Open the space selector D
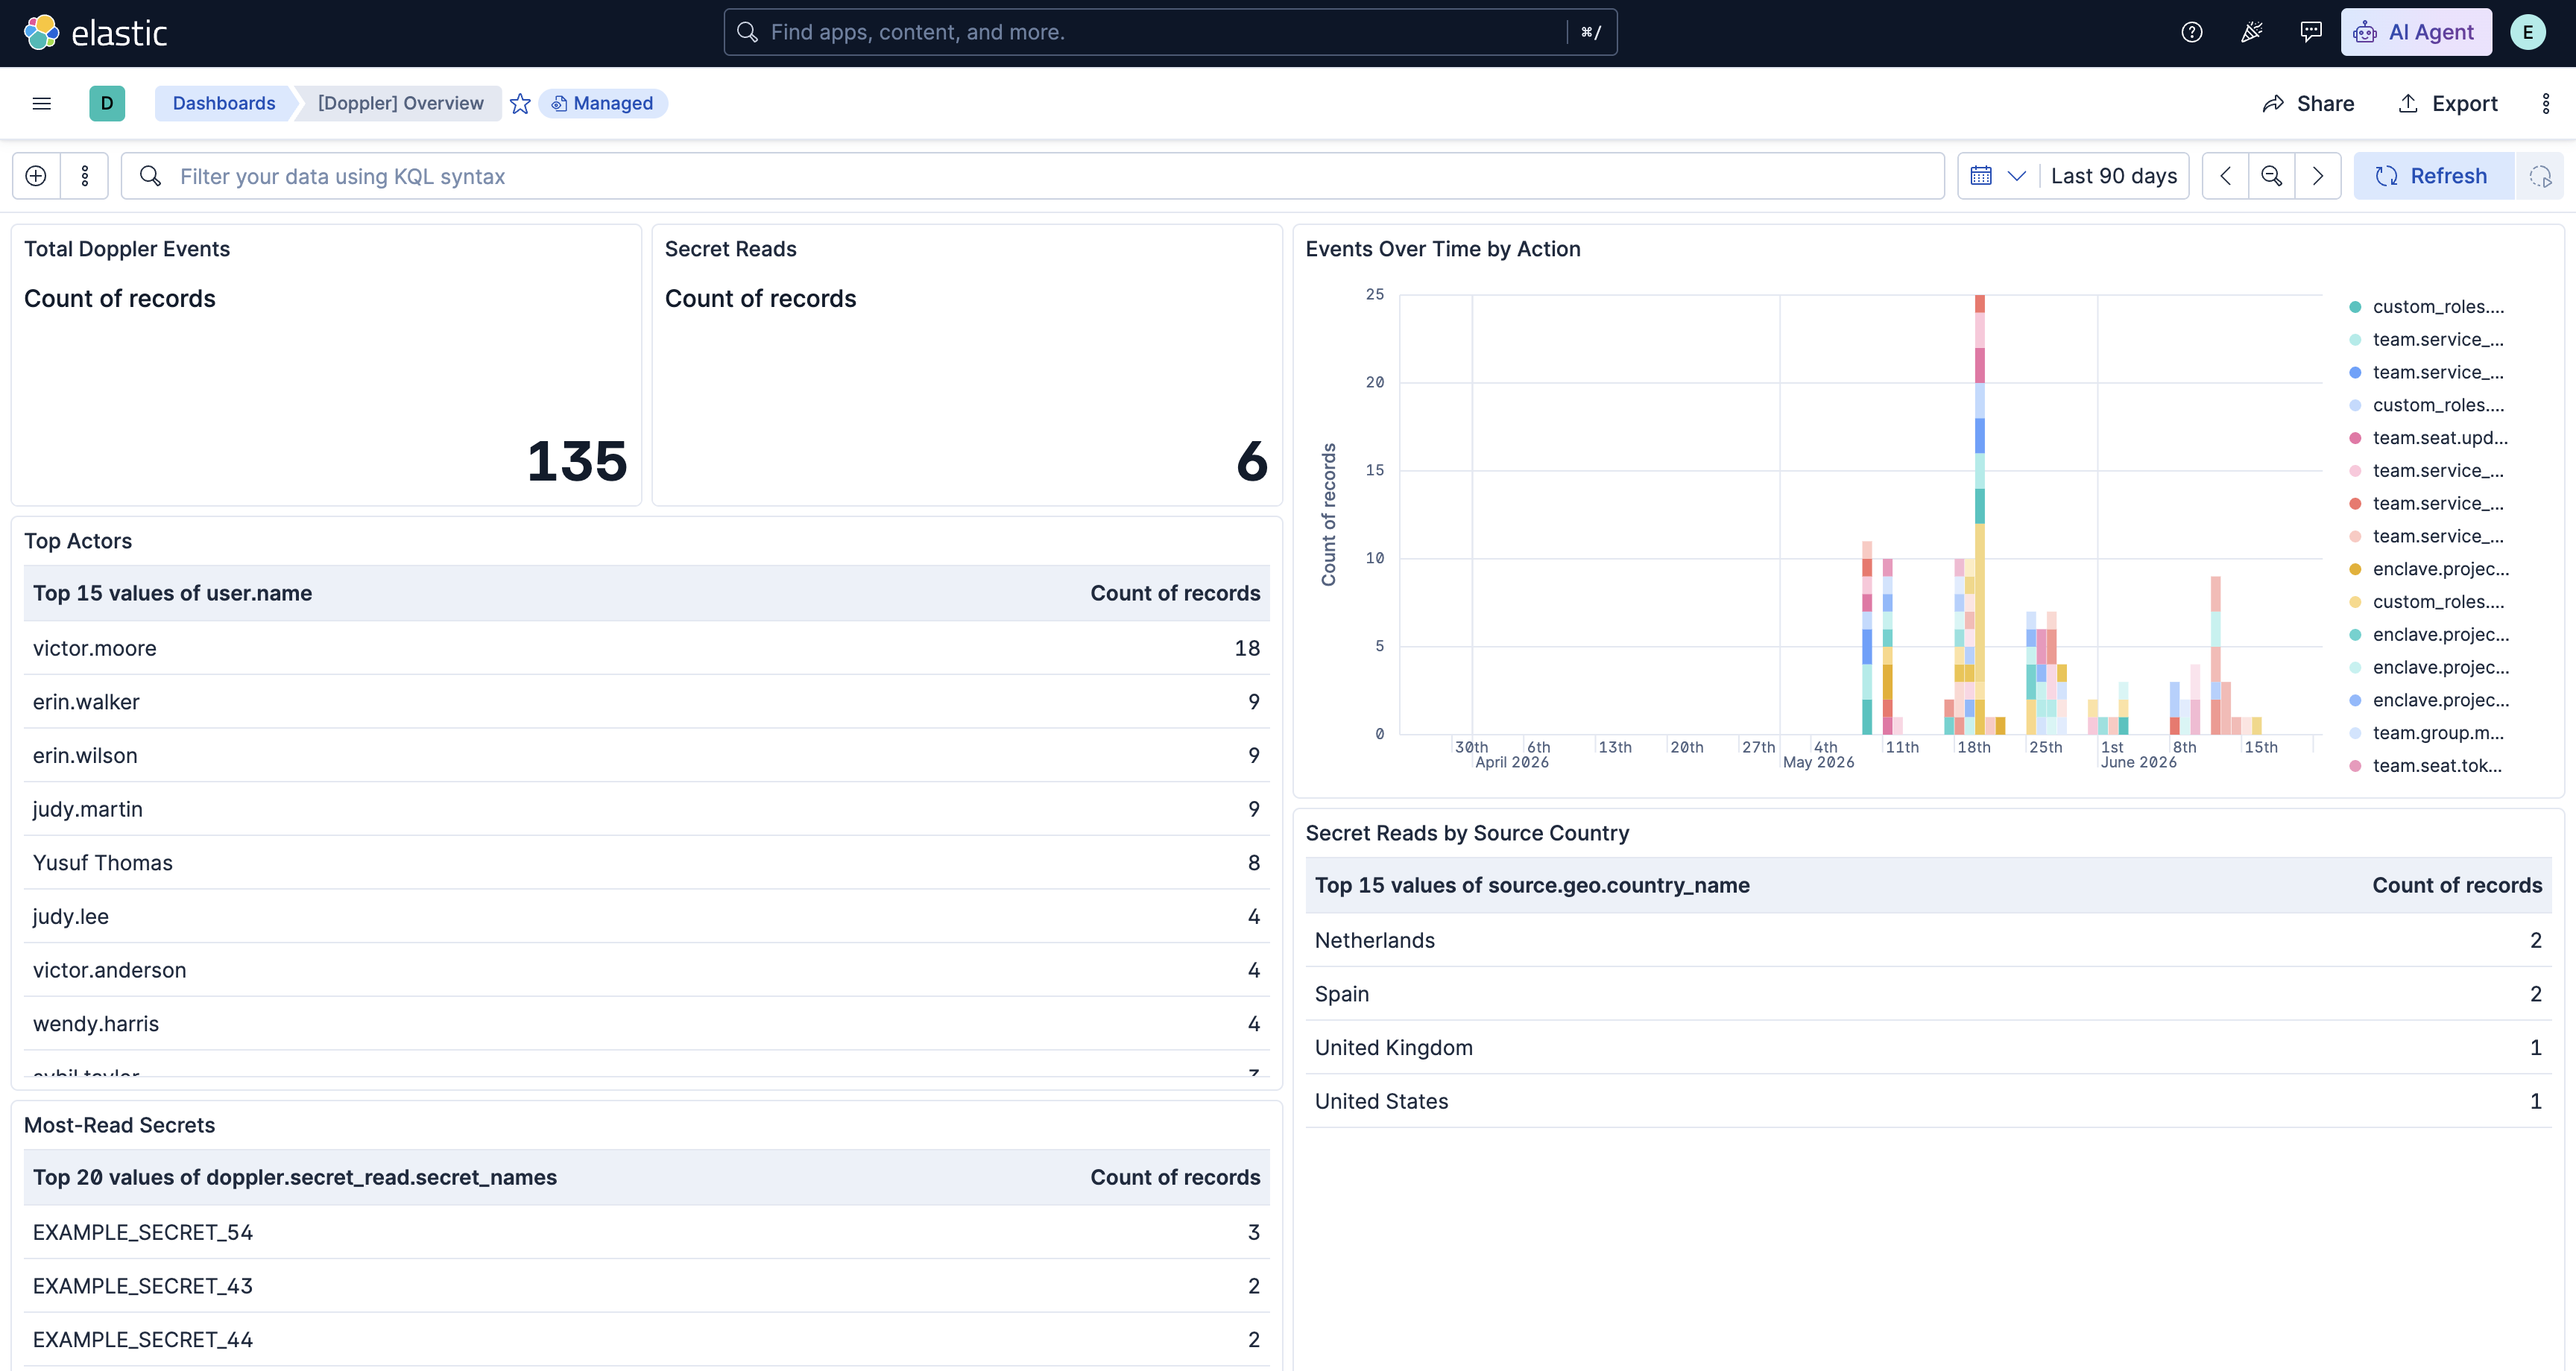Viewport: 2576px width, 1371px height. click(x=107, y=103)
